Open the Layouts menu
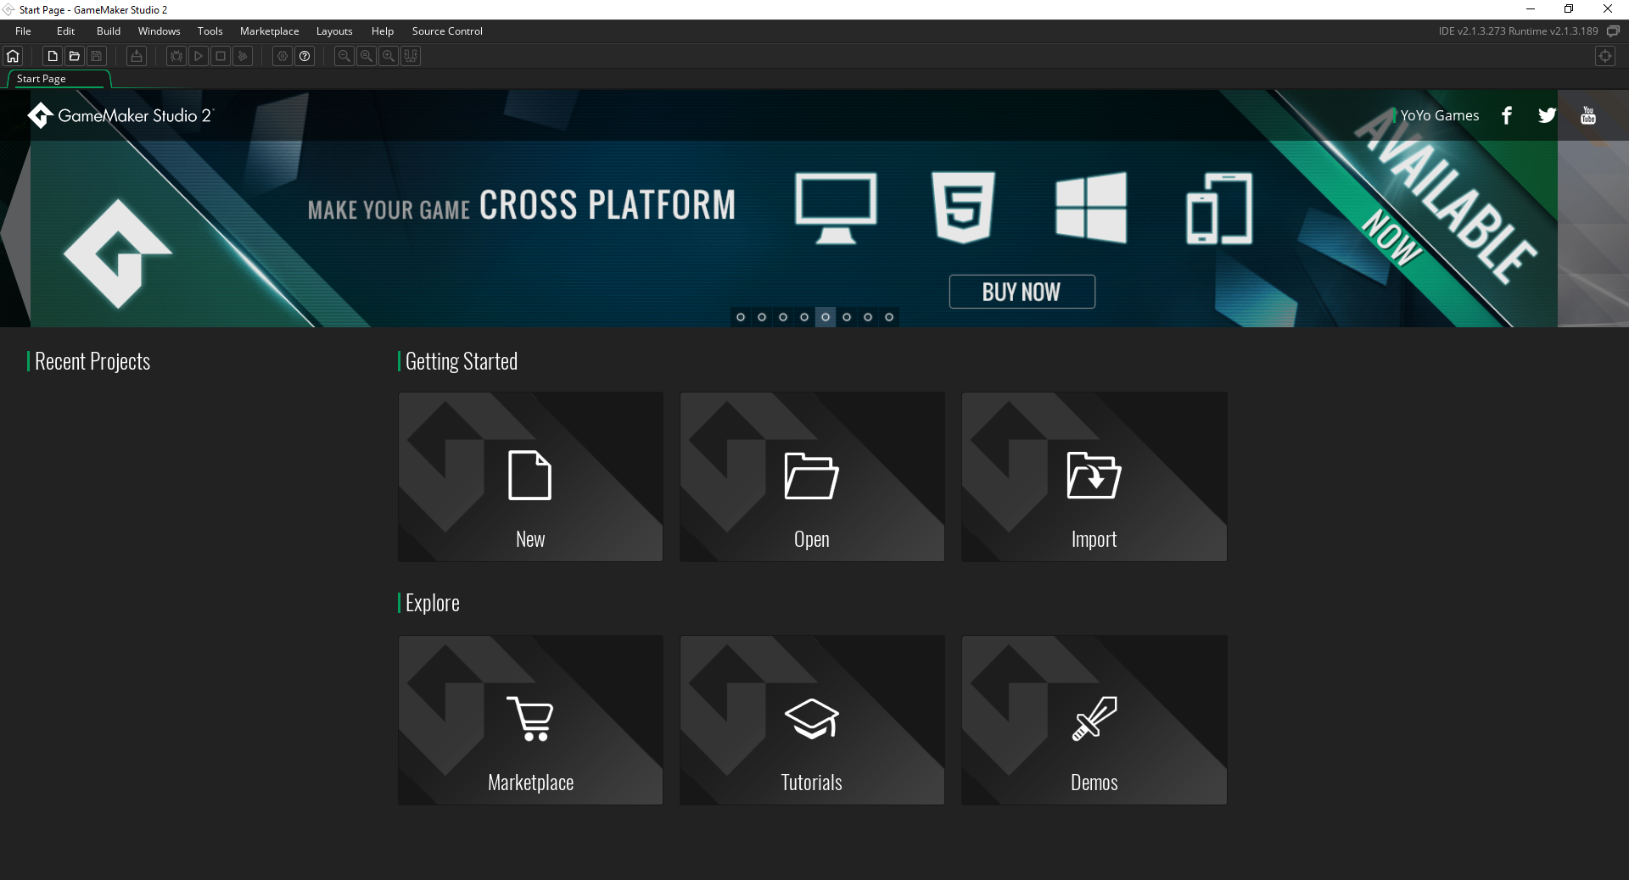Screen dimensions: 1629x880 pos(334,31)
